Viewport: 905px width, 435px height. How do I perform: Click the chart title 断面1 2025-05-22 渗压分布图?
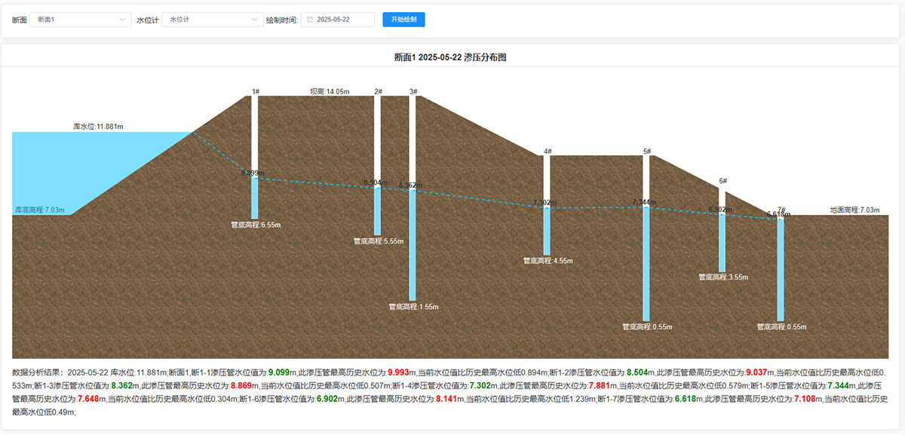[x=450, y=57]
